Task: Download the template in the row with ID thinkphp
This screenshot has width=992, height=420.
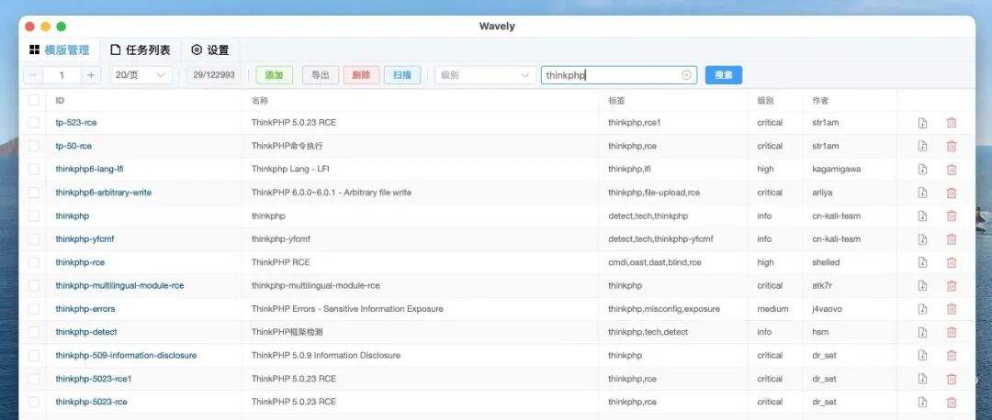Action: 922,216
